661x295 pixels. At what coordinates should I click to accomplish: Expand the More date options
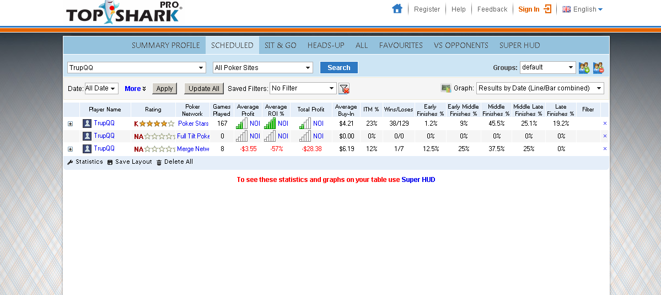[x=135, y=88]
